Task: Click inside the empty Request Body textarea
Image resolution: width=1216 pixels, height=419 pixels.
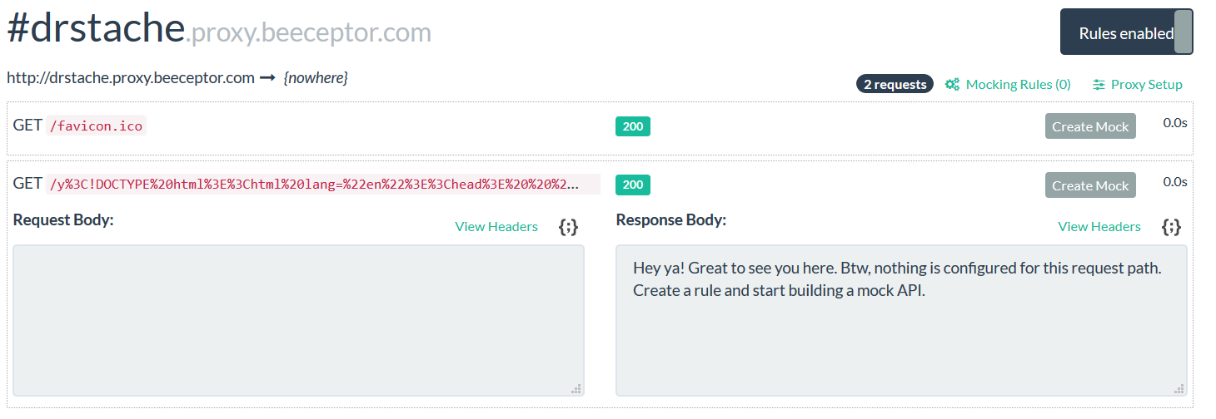Action: (x=298, y=321)
